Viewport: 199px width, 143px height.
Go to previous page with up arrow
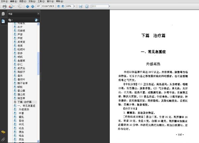click(28, 6)
